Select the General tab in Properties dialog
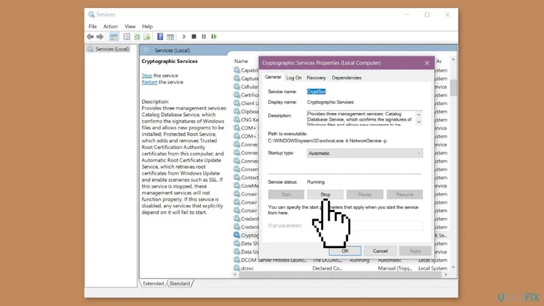Image resolution: width=544 pixels, height=306 pixels. [273, 77]
